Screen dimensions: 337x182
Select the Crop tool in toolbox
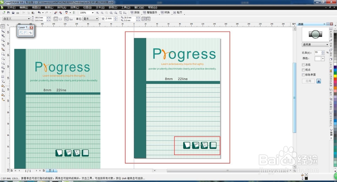3,36
